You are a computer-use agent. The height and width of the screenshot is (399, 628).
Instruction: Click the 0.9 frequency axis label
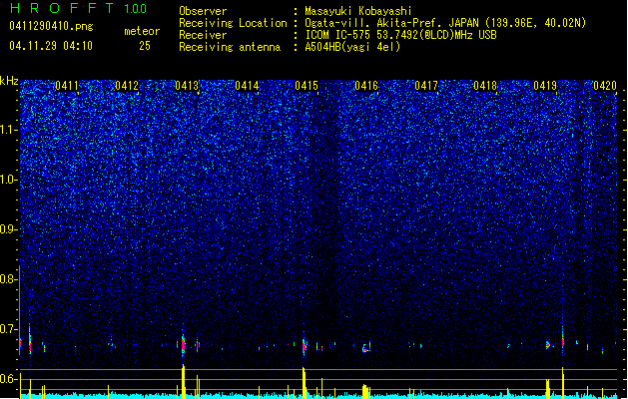coord(8,229)
